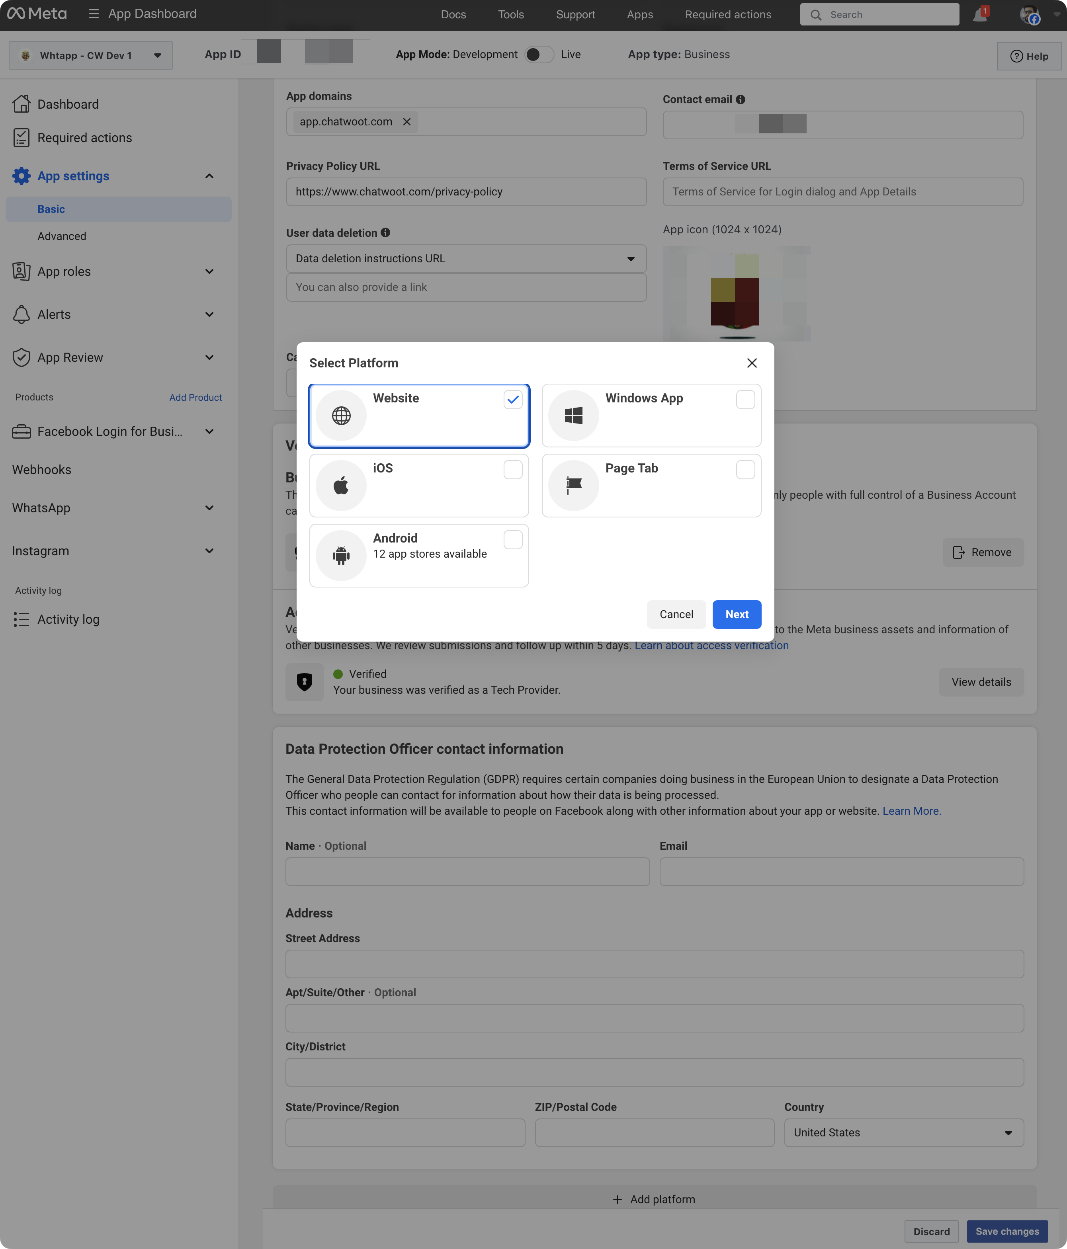Check the Android platform checkbox
Image resolution: width=1067 pixels, height=1249 pixels.
[x=513, y=539]
